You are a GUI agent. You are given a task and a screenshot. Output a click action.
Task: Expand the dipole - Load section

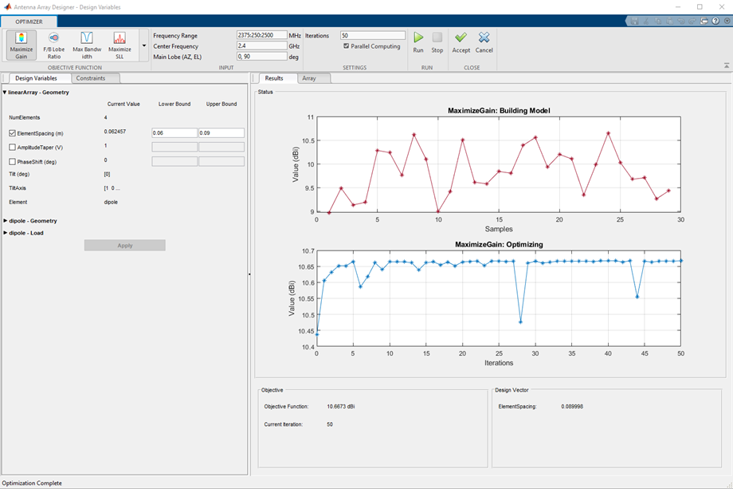(x=5, y=233)
